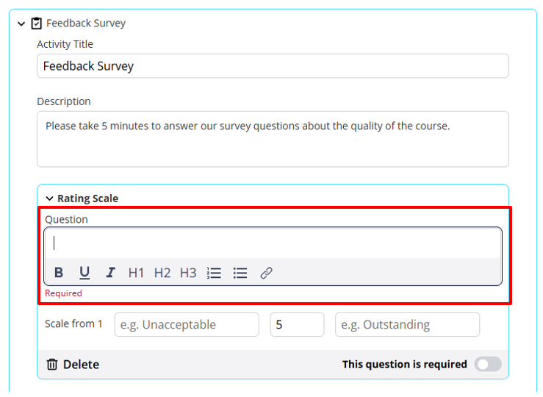Enable the "This question is required" switch
The image size is (543, 397).
(488, 364)
